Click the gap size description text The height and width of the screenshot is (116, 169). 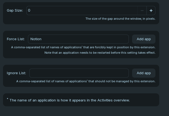click(120, 19)
